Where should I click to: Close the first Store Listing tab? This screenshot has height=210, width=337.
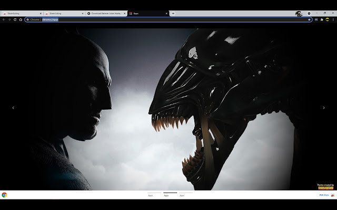click(x=41, y=14)
